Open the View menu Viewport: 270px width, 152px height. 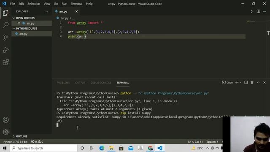pyautogui.click(x=47, y=4)
